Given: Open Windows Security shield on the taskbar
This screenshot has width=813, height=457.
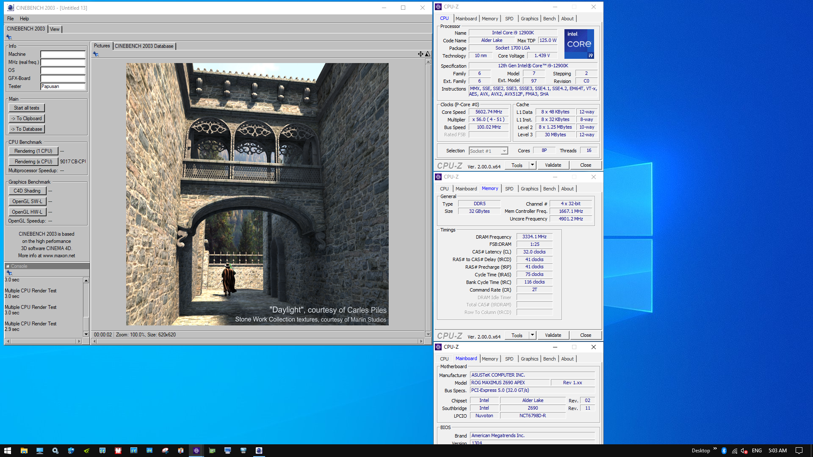Looking at the screenshot, I should pos(71,451).
